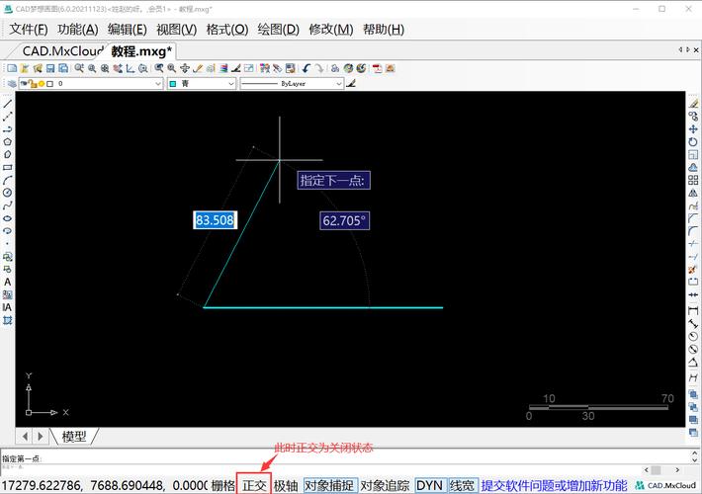Open the 绘图(D) menu
702x494 pixels.
(x=279, y=30)
